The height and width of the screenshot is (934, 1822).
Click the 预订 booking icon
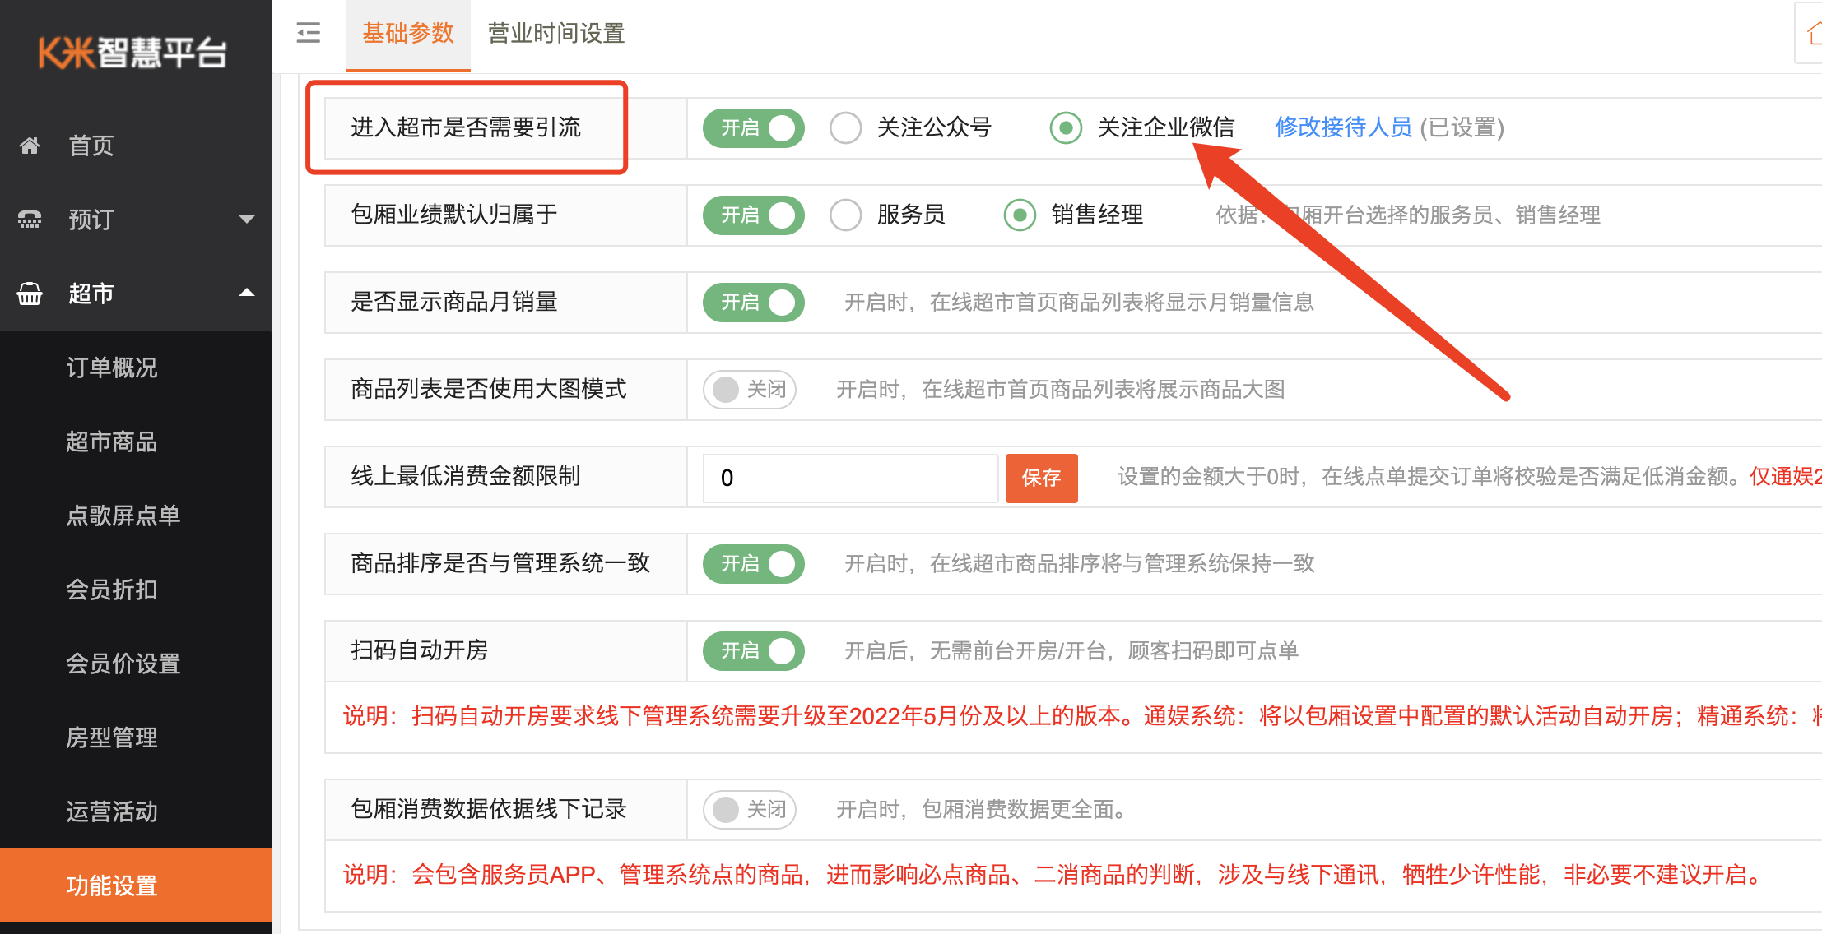point(30,220)
